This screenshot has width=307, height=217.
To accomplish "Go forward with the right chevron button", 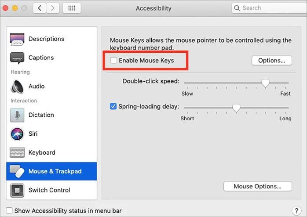I will [52, 8].
